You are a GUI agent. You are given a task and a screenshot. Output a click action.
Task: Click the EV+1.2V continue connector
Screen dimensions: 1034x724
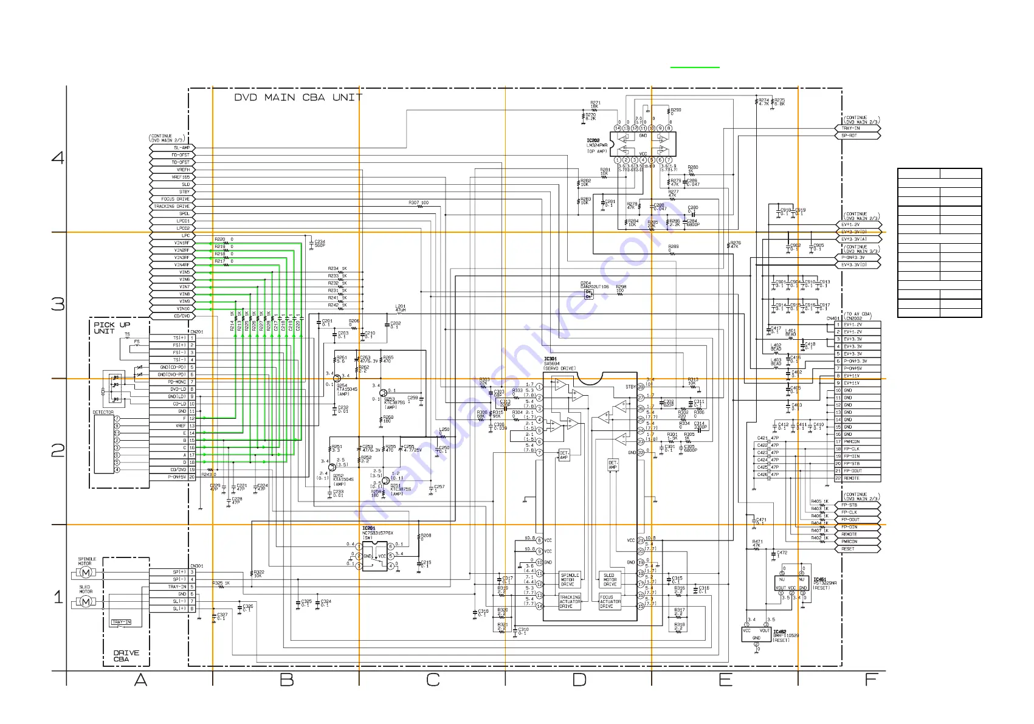click(858, 225)
